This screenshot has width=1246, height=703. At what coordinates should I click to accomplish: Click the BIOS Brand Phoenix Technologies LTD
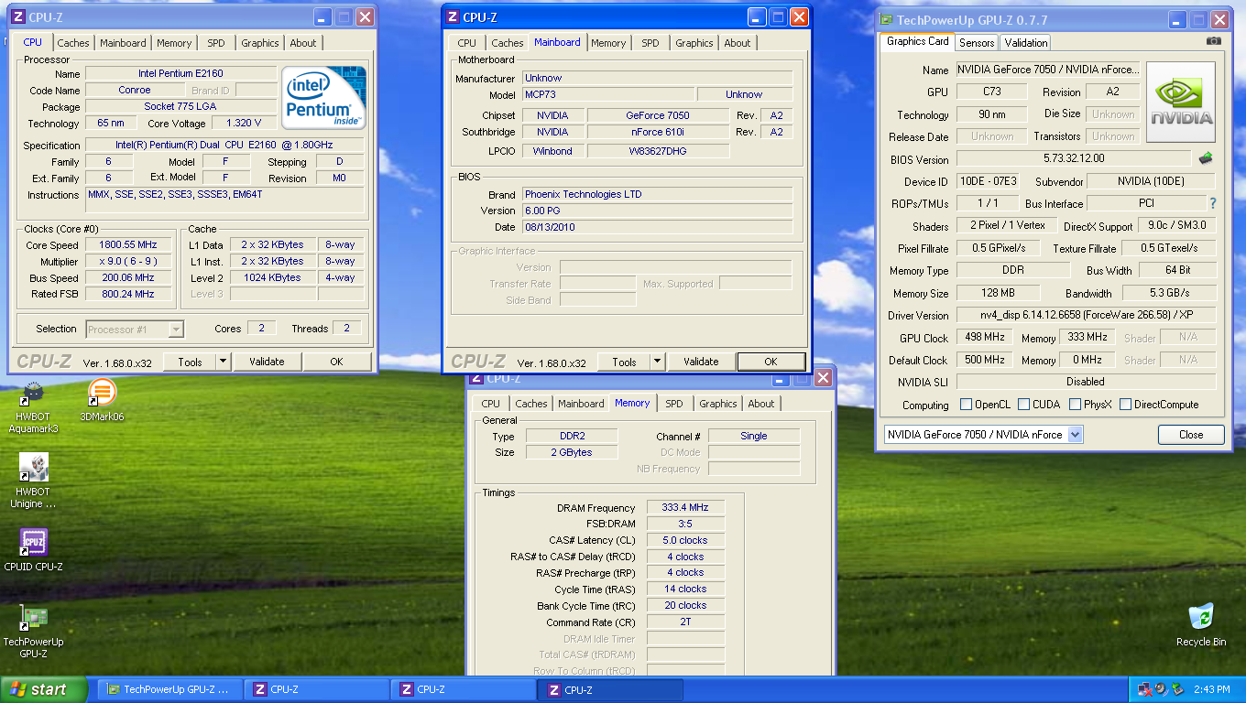pos(658,194)
